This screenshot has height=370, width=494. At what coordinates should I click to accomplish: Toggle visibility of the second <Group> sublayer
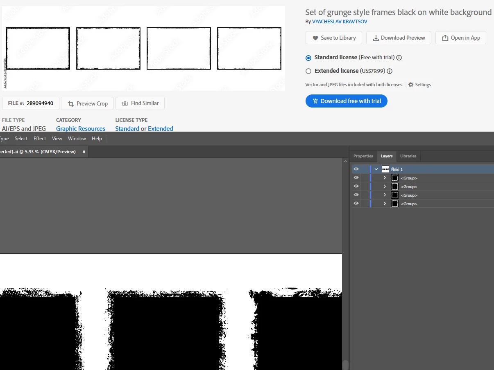tap(356, 186)
